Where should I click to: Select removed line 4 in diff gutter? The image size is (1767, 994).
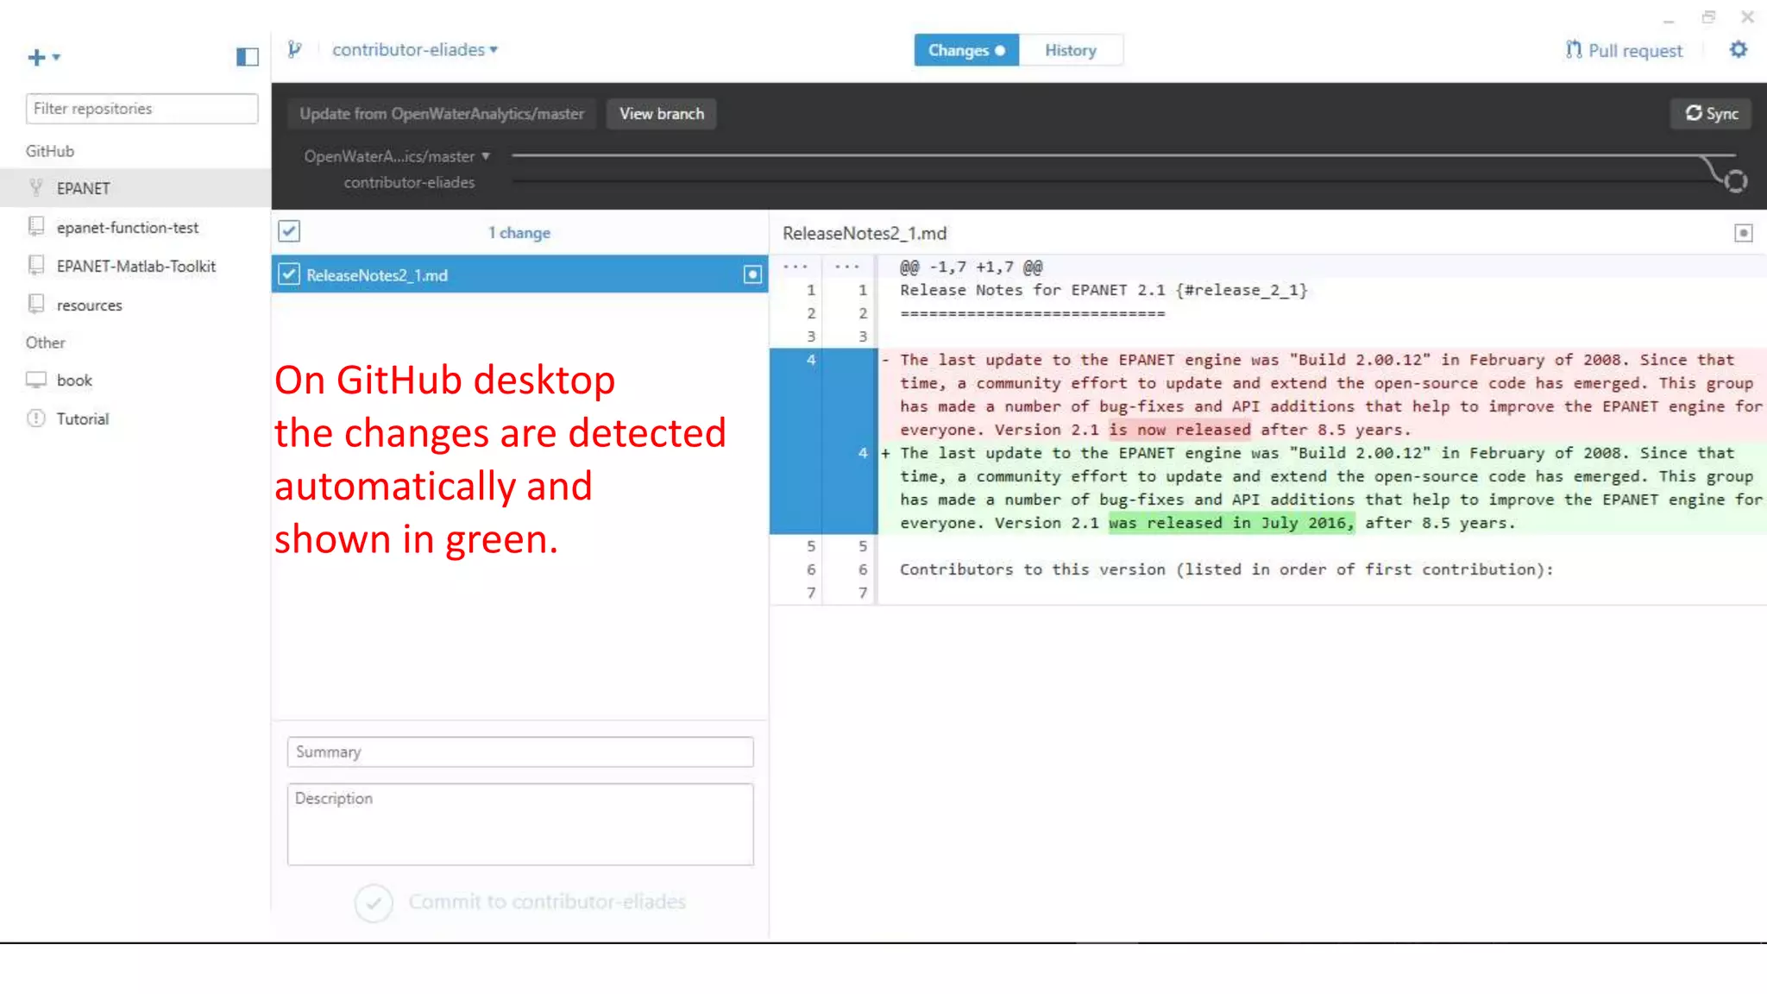point(811,360)
